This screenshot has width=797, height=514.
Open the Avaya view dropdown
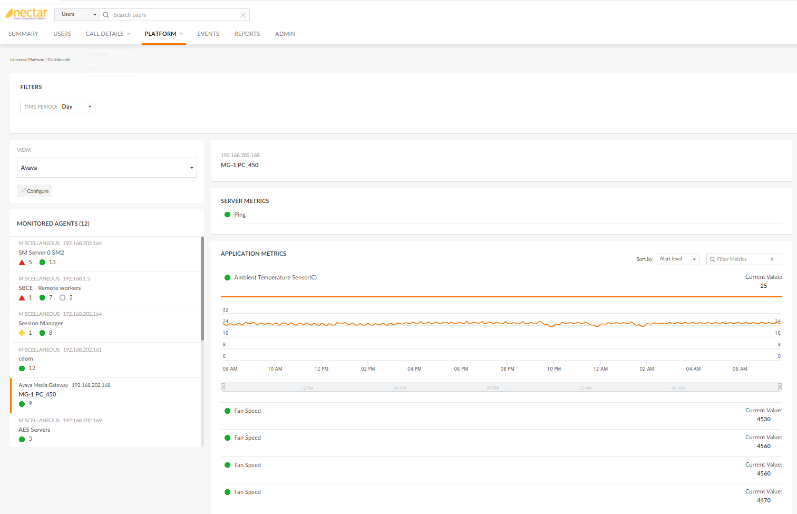[107, 168]
